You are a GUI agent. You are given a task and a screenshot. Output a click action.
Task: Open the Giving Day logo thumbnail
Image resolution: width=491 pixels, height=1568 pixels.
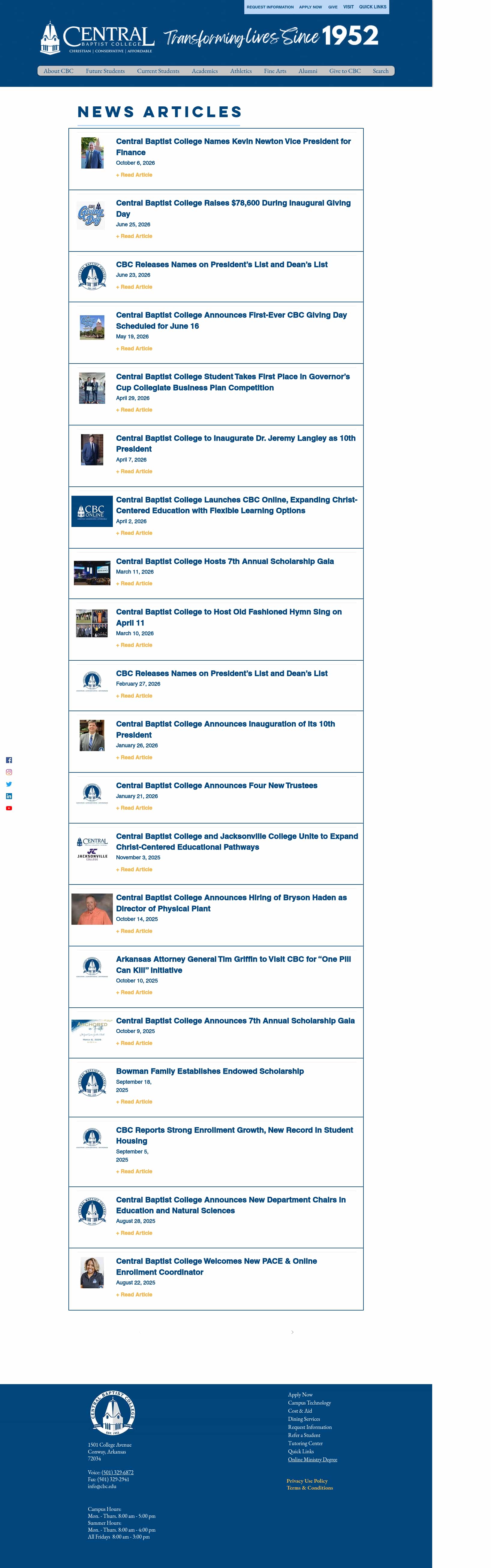click(92, 215)
